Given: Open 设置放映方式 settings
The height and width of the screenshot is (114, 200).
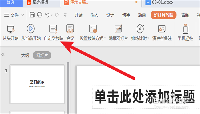Looking at the screenshot, I should (x=93, y=32).
